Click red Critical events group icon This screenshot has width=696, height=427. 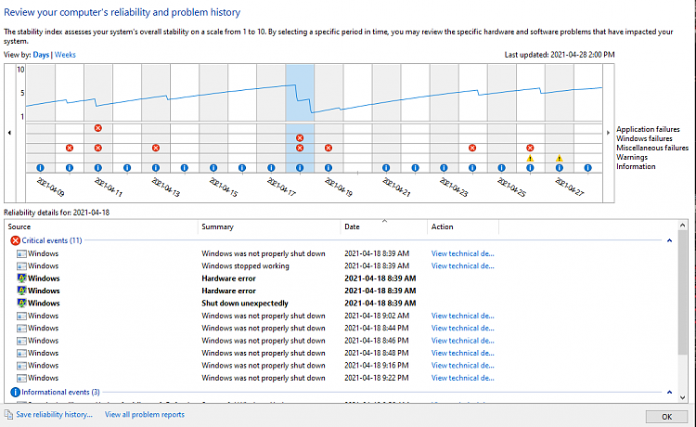(15, 240)
